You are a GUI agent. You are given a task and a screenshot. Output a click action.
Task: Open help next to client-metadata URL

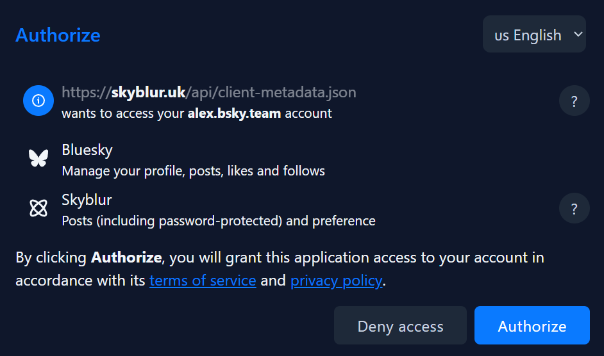pos(574,101)
